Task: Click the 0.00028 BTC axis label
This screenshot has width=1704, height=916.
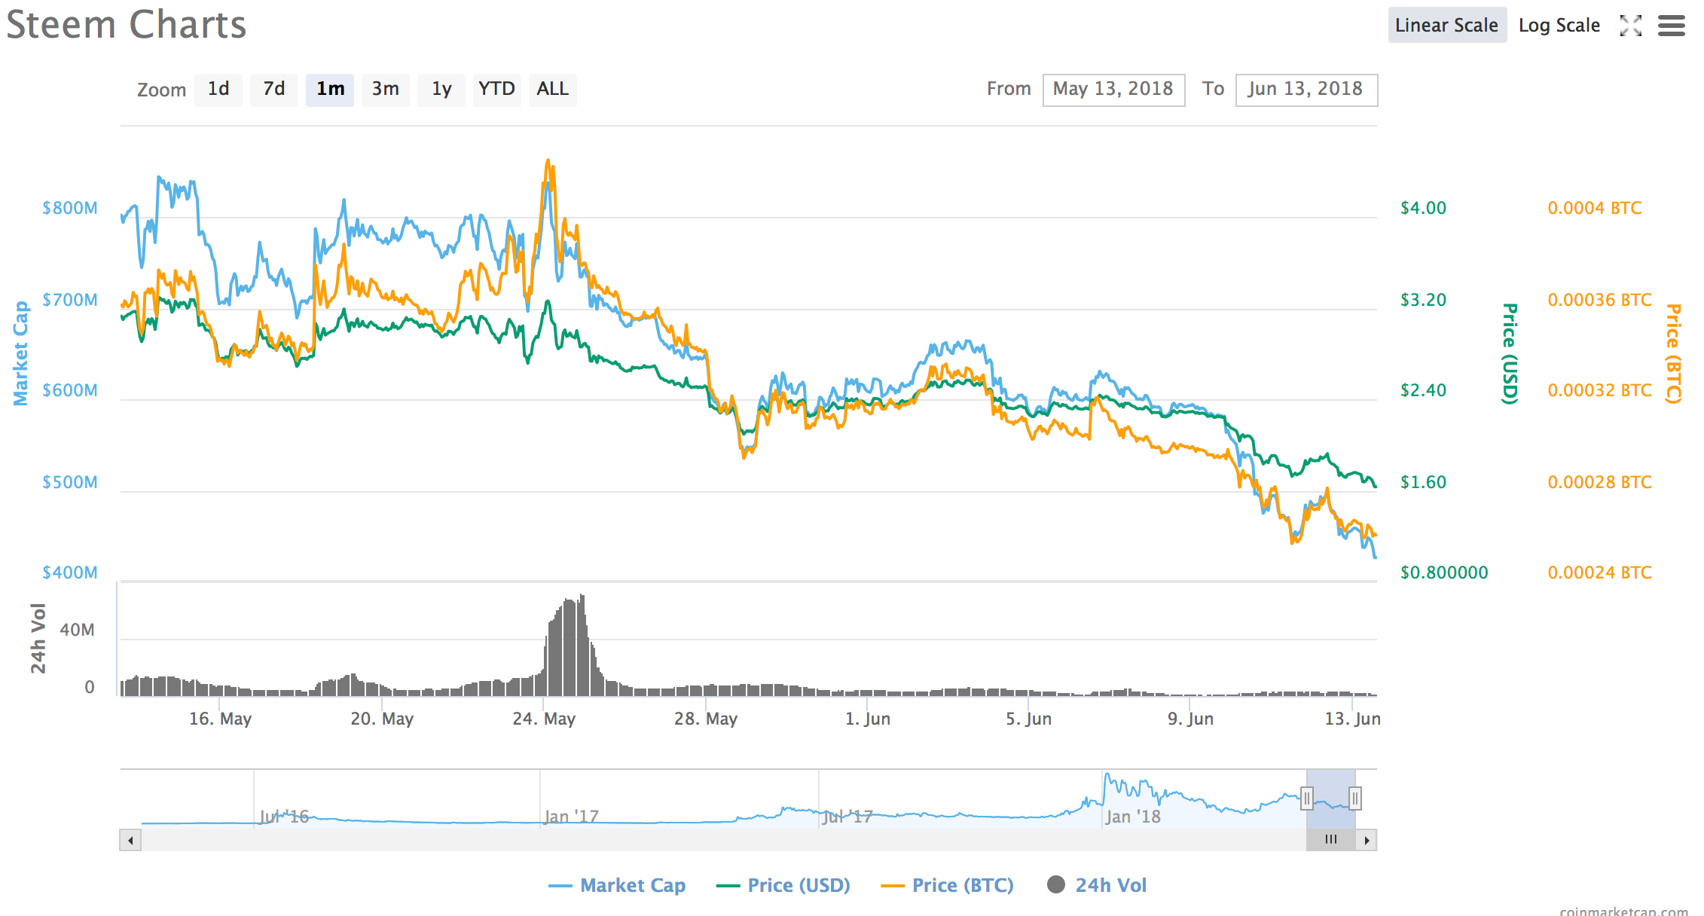Action: (1600, 482)
